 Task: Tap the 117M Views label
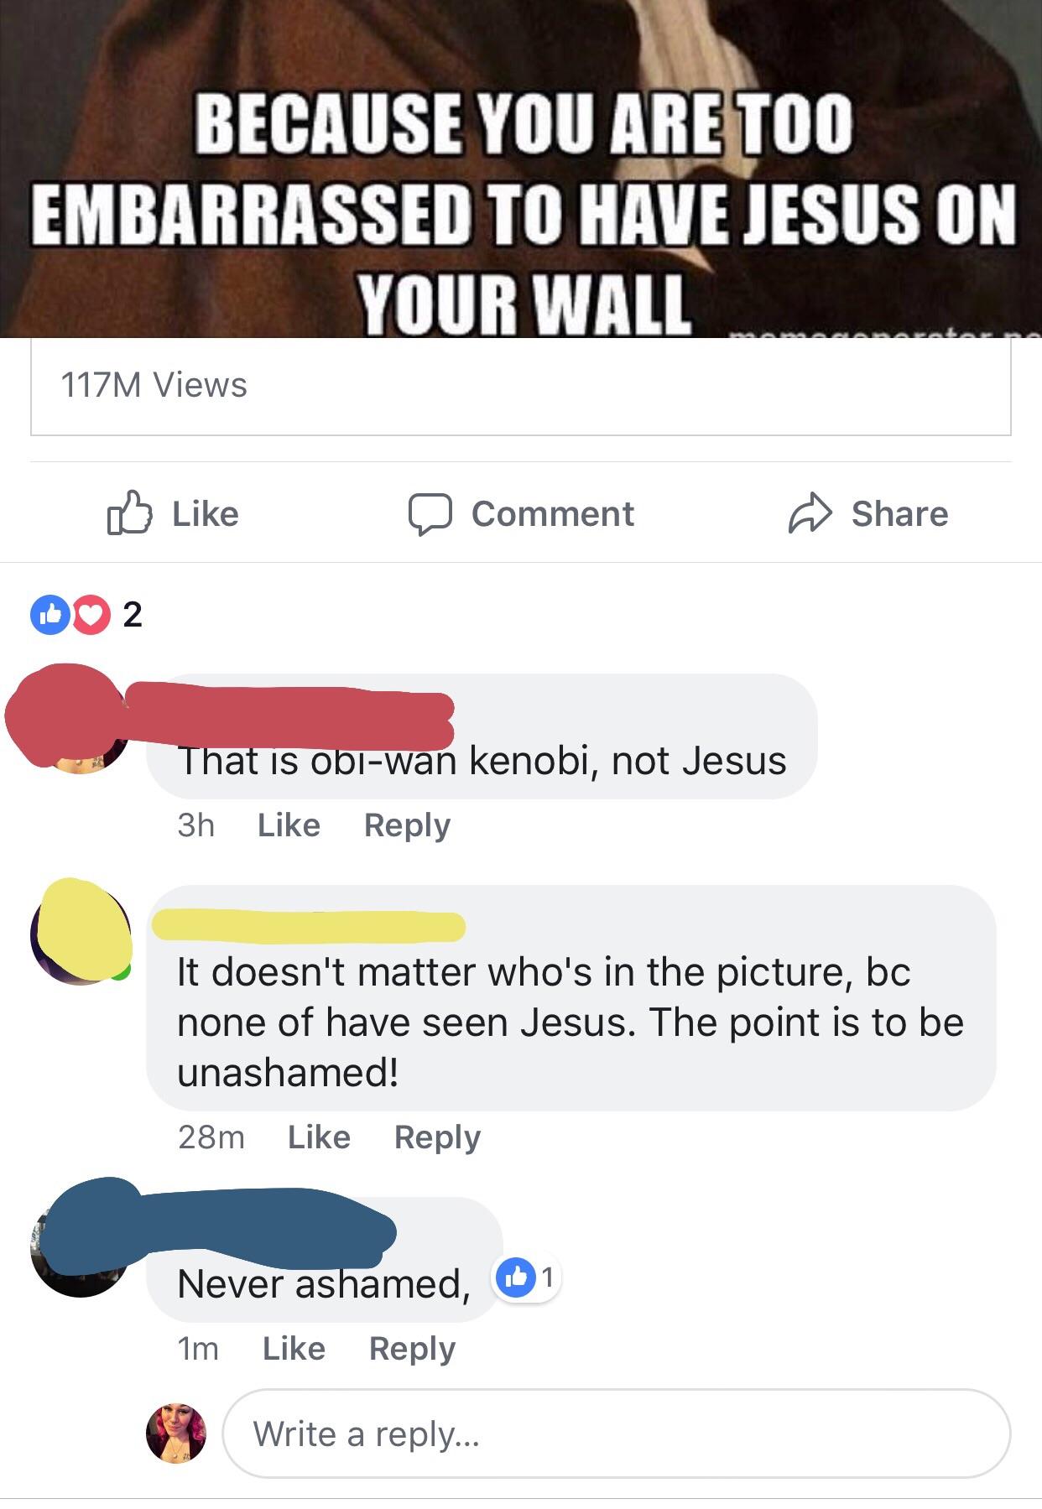(154, 385)
